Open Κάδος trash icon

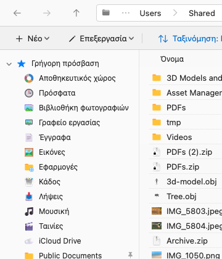pos(29,182)
